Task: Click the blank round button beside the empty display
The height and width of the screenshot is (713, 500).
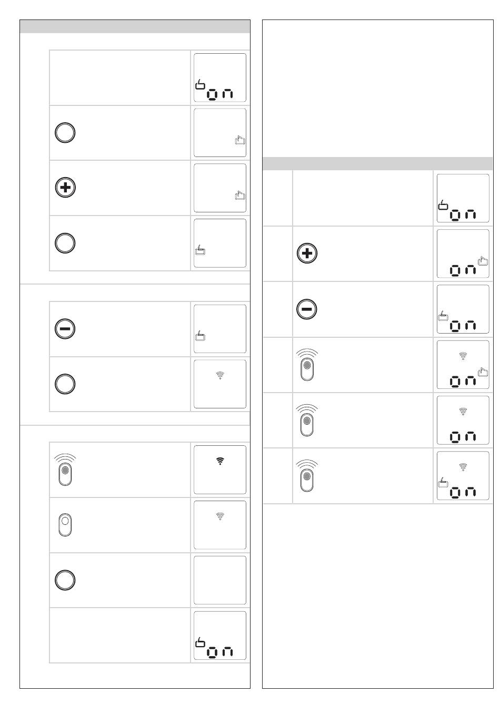Action: click(x=65, y=580)
